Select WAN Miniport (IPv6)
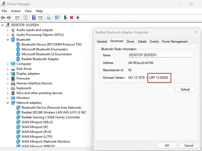The width and height of the screenshot is (202, 151). pos(36,132)
